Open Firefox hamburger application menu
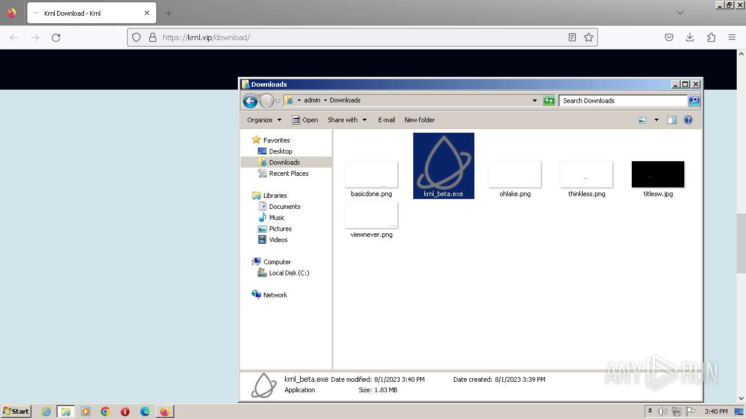Image resolution: width=746 pixels, height=419 pixels. point(732,37)
